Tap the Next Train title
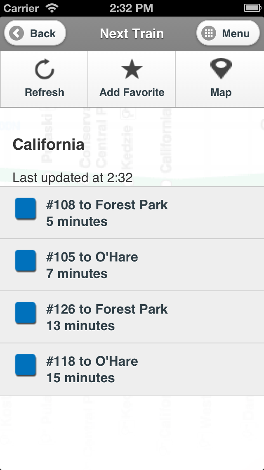Viewport: 264px width, 470px height. (x=132, y=34)
